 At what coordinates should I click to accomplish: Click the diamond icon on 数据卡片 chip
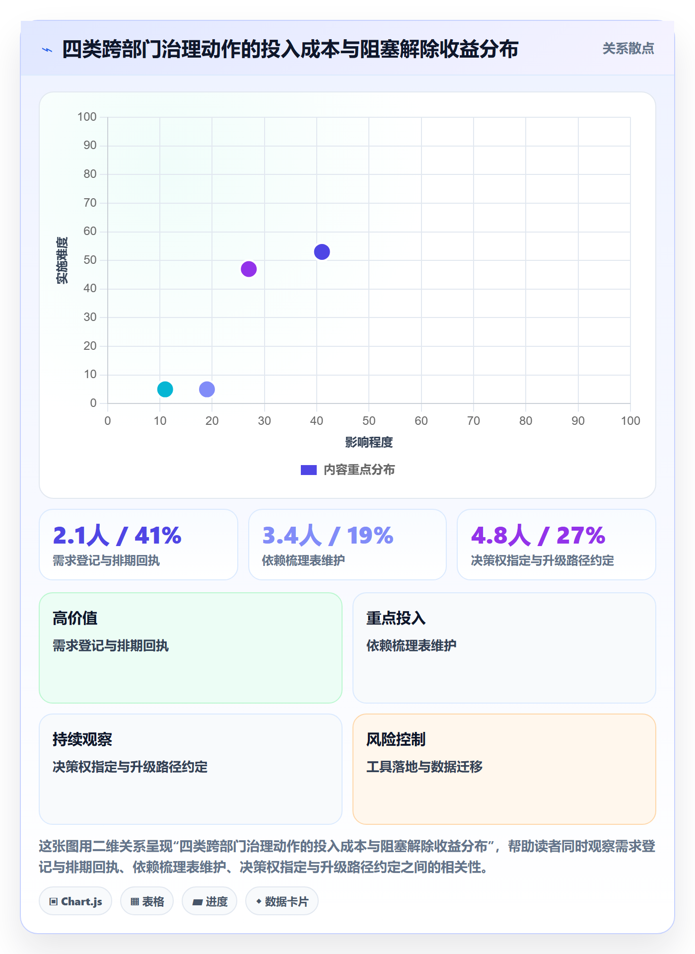[259, 901]
